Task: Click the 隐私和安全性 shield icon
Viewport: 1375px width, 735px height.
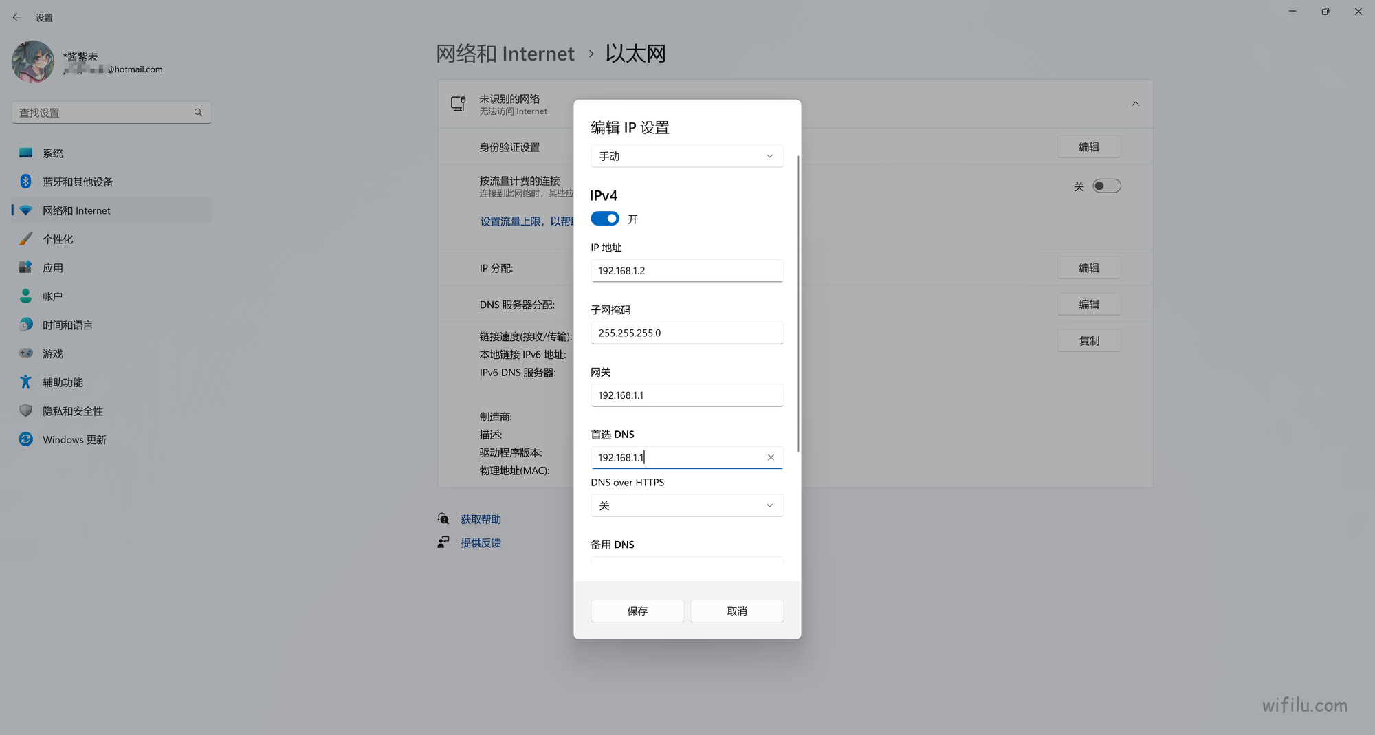Action: point(26,410)
